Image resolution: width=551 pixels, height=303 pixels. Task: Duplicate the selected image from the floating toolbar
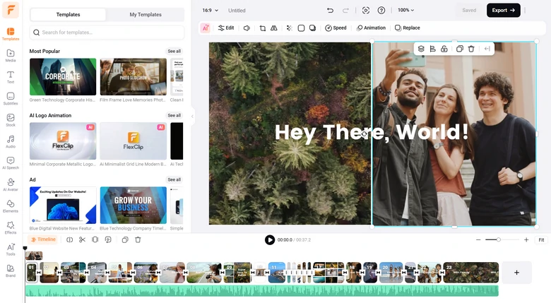click(x=460, y=49)
